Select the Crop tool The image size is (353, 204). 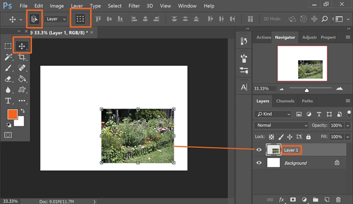[22, 57]
